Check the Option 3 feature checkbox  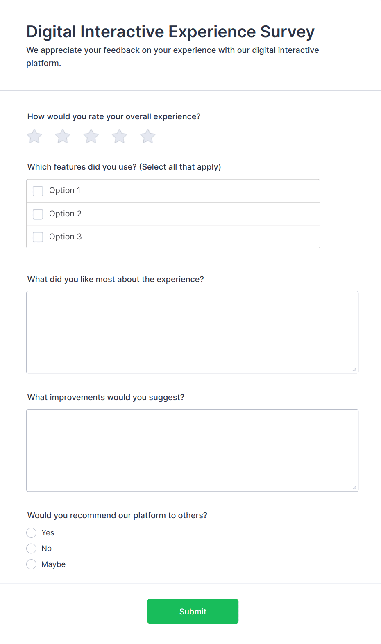click(x=38, y=237)
